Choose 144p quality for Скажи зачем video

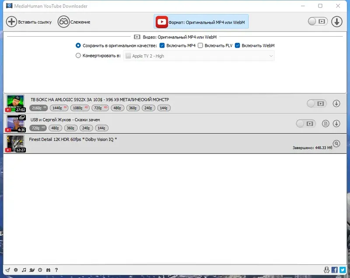[101, 128]
